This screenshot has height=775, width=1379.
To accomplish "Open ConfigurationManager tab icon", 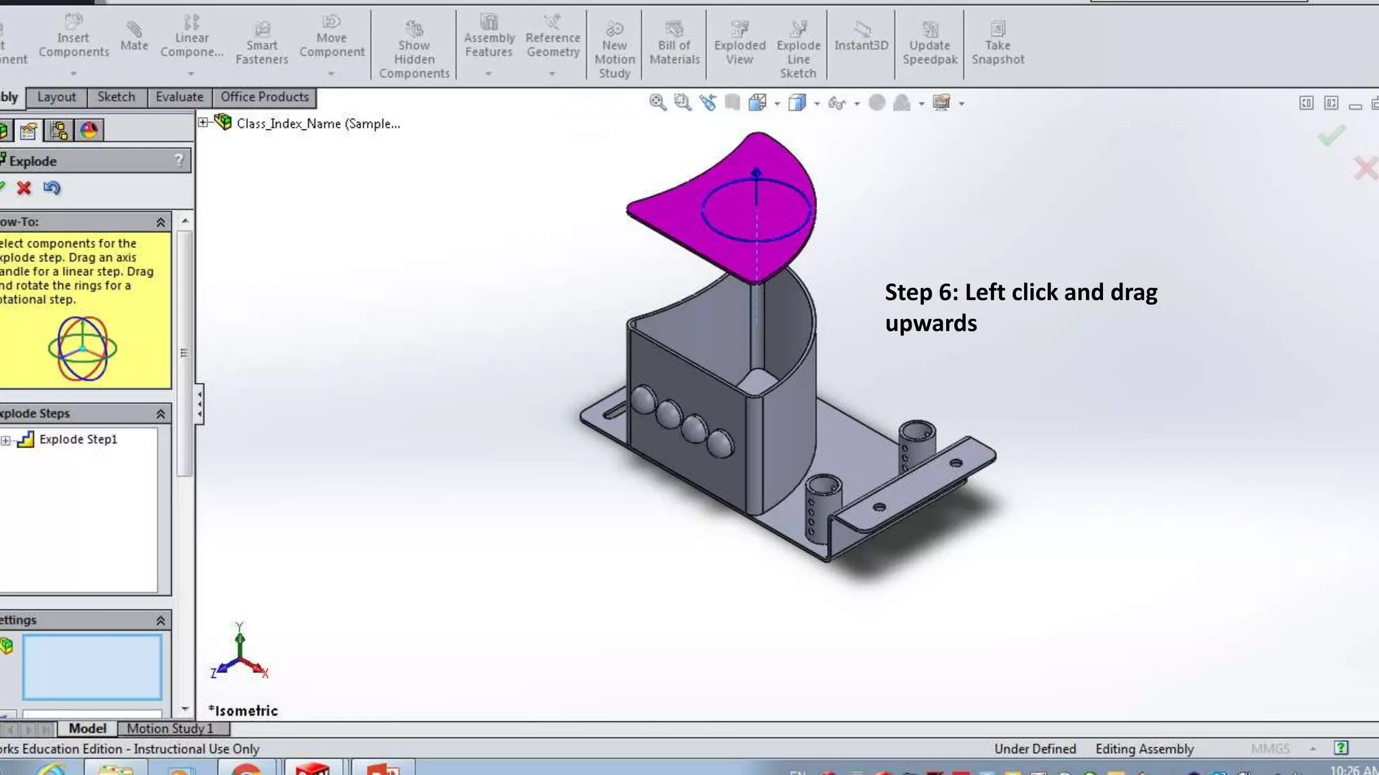I will [59, 131].
